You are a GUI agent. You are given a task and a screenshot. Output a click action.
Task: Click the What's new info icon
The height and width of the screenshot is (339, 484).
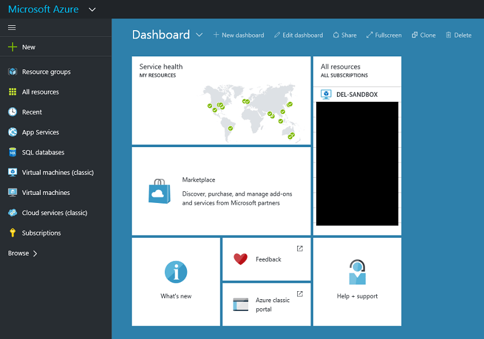176,272
